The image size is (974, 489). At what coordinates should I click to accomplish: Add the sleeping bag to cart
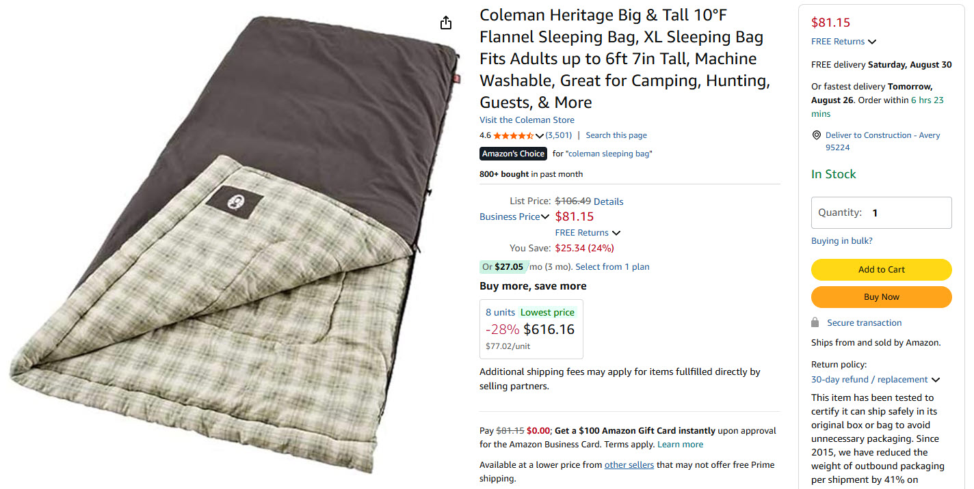pos(881,270)
